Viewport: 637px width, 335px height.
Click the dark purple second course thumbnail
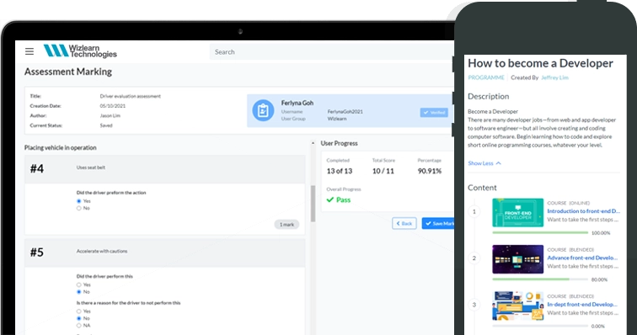point(517,259)
